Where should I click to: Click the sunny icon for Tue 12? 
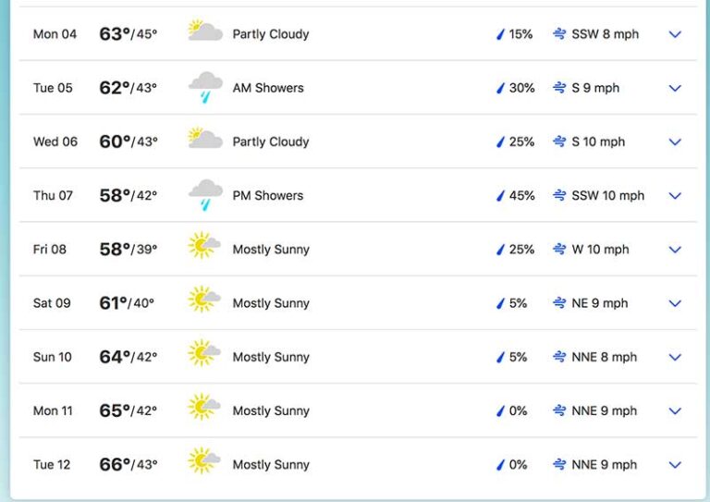(204, 464)
